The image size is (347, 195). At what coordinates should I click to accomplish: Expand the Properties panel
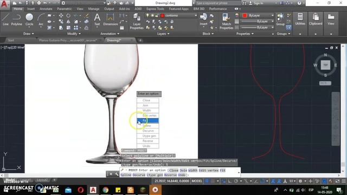245,34
